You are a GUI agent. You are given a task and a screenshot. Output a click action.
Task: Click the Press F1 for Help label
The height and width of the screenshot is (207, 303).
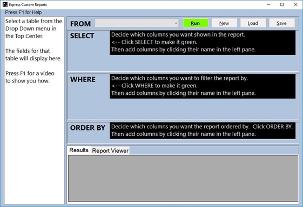click(23, 12)
